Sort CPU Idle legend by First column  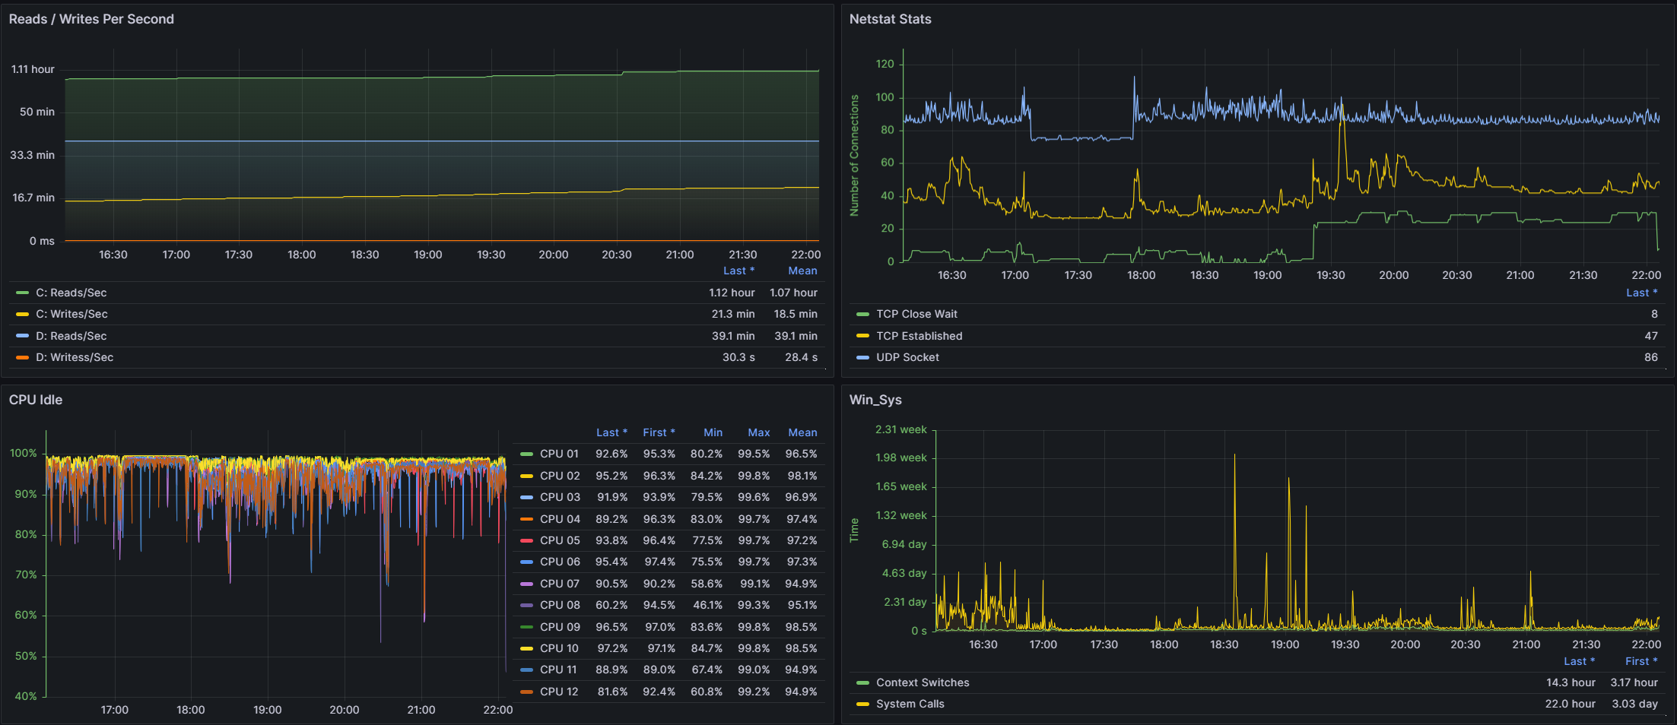tap(659, 432)
